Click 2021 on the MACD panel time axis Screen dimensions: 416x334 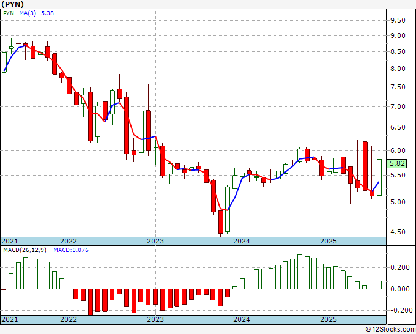(x=10, y=319)
